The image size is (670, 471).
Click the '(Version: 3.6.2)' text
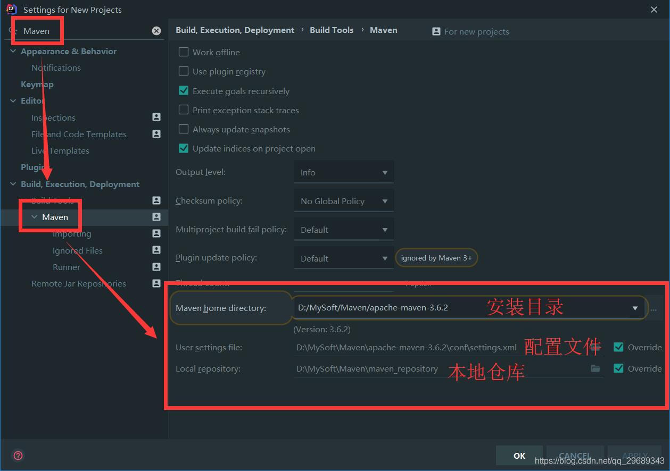tap(322, 329)
